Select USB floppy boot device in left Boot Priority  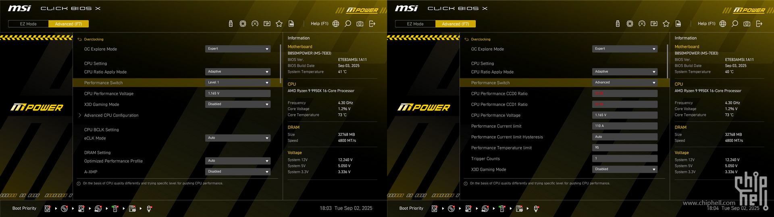[x=132, y=209]
